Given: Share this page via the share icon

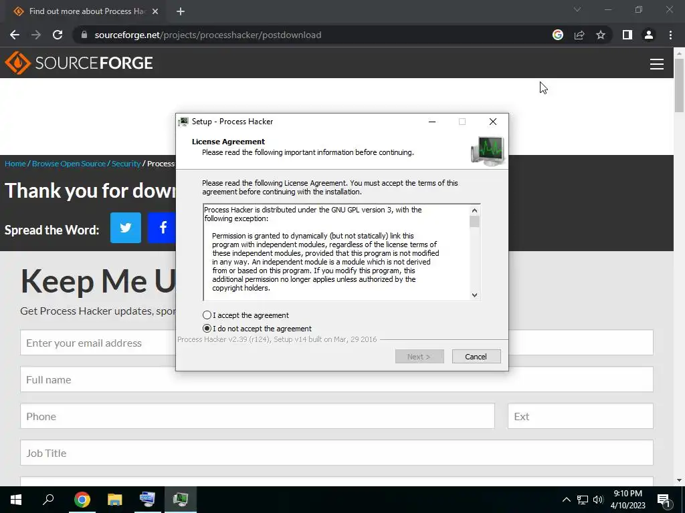Looking at the screenshot, I should [x=579, y=35].
